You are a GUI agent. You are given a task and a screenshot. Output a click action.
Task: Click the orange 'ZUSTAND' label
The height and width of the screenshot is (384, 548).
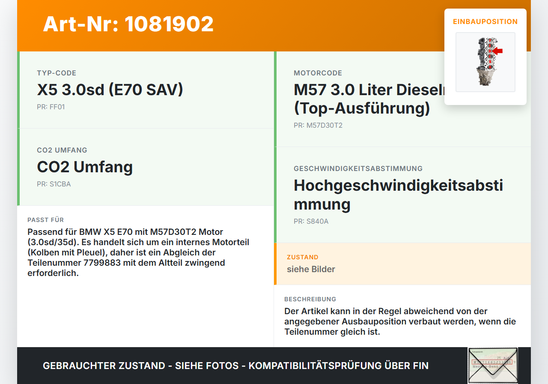[x=303, y=257]
